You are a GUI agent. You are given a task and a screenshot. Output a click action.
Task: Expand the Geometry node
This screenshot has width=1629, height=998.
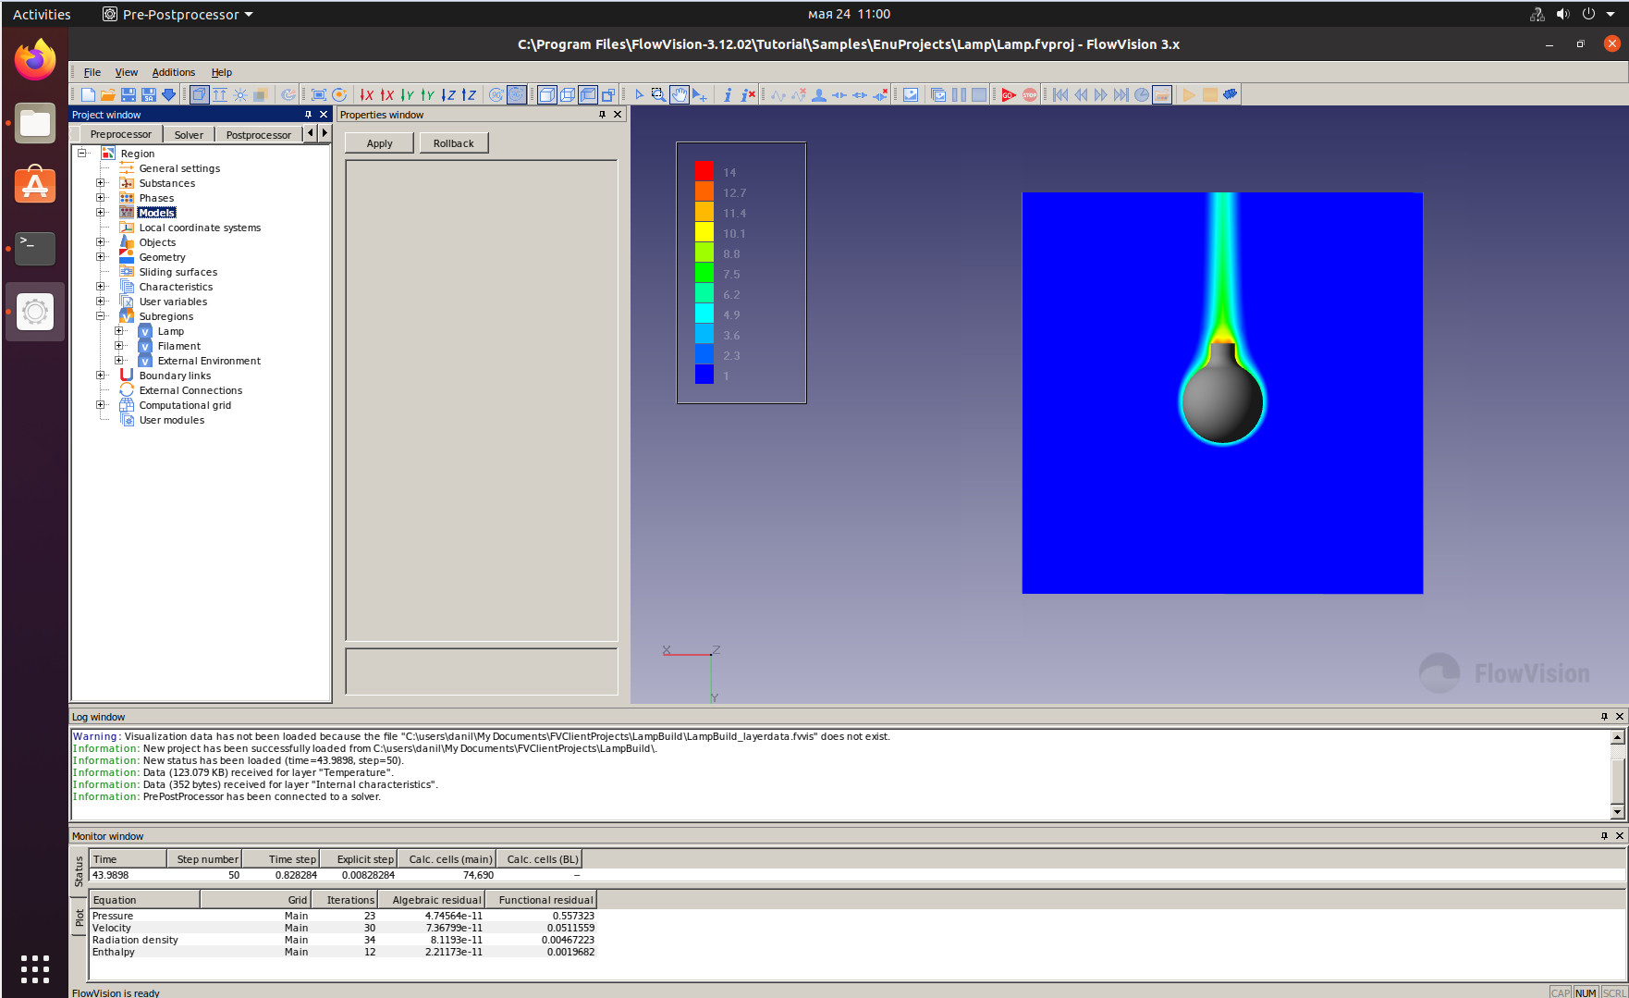[x=101, y=257]
